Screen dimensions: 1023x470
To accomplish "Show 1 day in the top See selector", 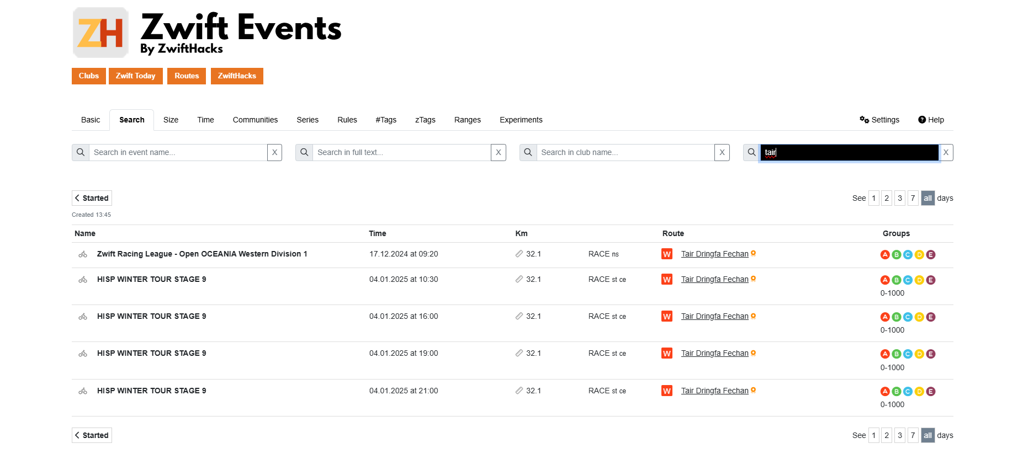I will coord(873,198).
